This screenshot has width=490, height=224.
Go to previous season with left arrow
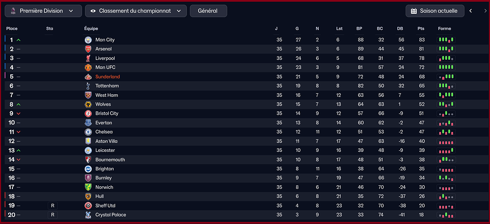click(x=471, y=11)
